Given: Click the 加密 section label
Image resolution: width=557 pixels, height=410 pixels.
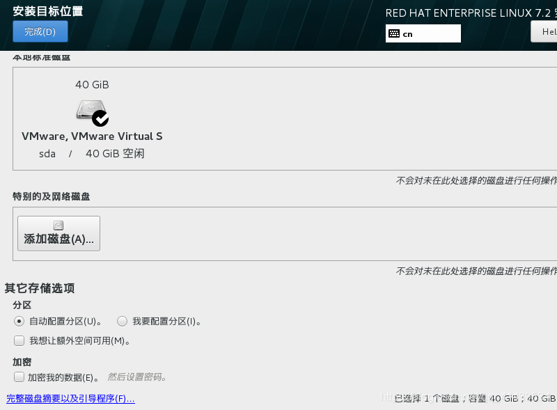Looking at the screenshot, I should coord(22,362).
